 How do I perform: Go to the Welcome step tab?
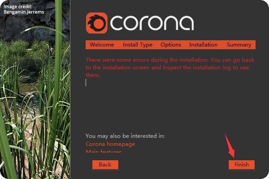[x=102, y=45]
